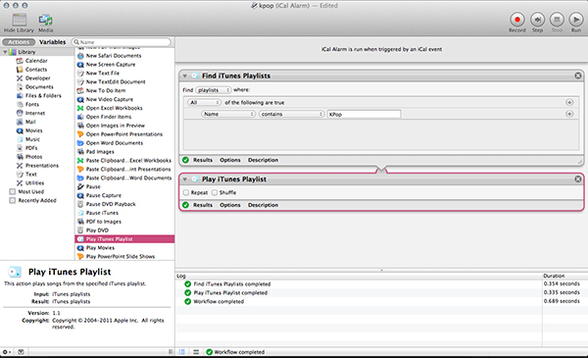Switch to log list view icon
This screenshot has width=588, height=358.
click(x=182, y=352)
